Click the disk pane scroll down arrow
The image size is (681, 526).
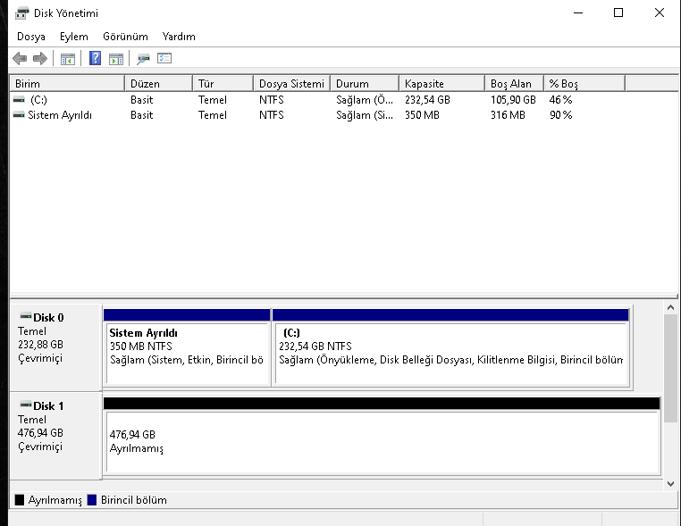click(x=672, y=483)
